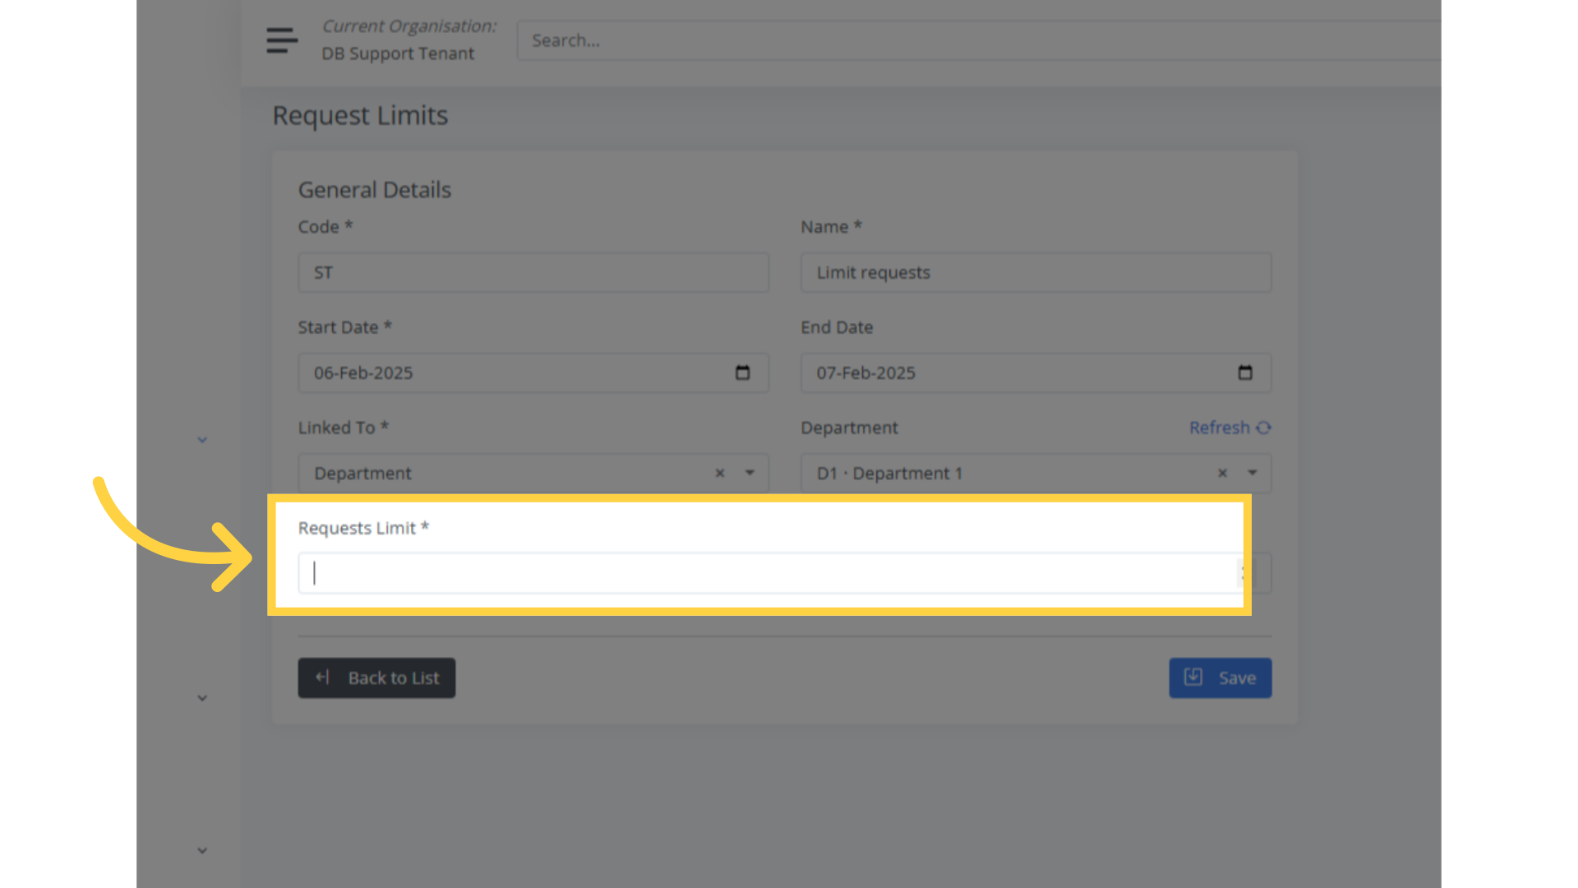Open the hamburger navigation menu
1578x888 pixels.
(x=281, y=39)
